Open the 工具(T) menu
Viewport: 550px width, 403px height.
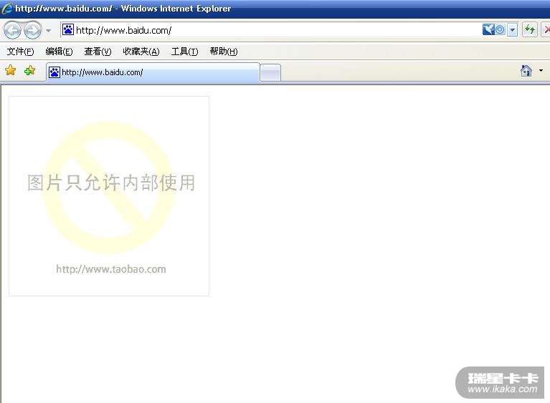pyautogui.click(x=184, y=52)
